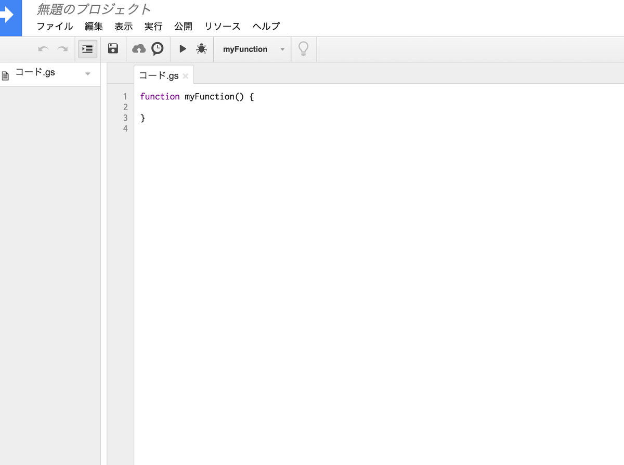
Task: Click the closing brace on line 3
Action: click(142, 119)
